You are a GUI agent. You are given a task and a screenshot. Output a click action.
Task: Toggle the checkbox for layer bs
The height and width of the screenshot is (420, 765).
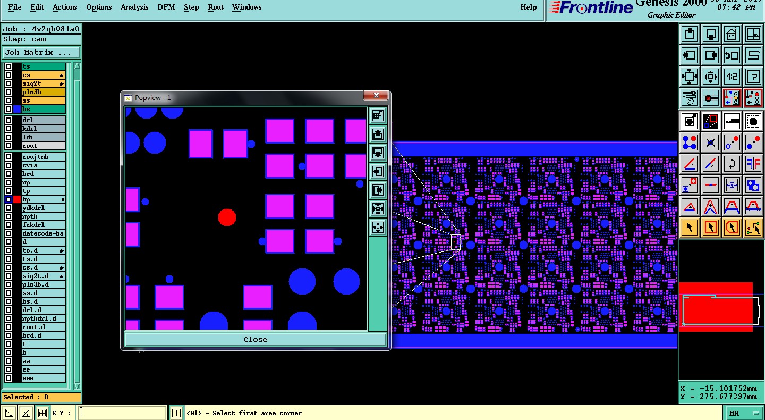(x=8, y=109)
